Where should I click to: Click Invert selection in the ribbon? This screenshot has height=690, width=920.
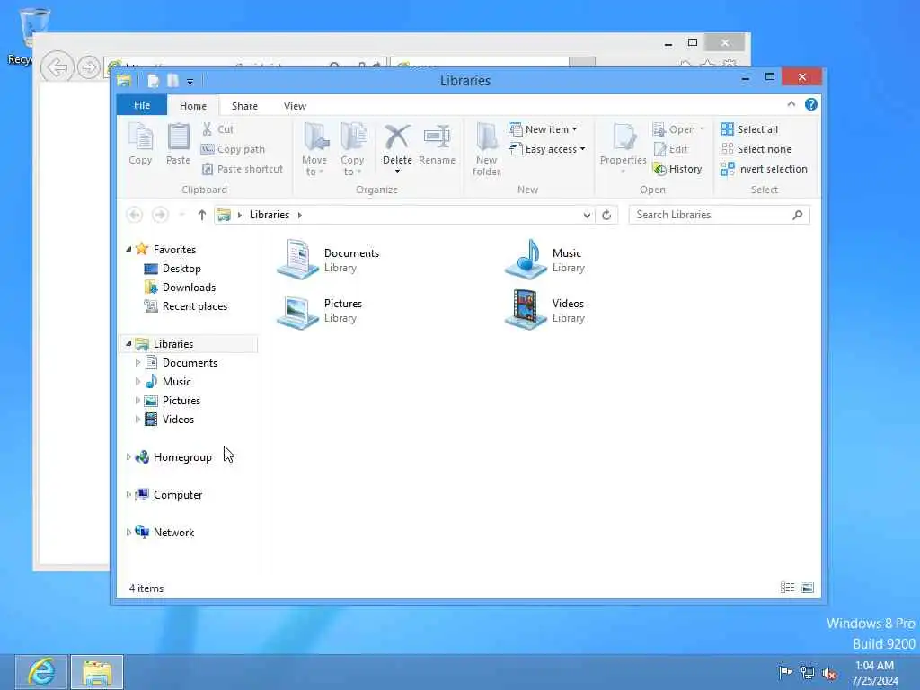[x=764, y=169]
